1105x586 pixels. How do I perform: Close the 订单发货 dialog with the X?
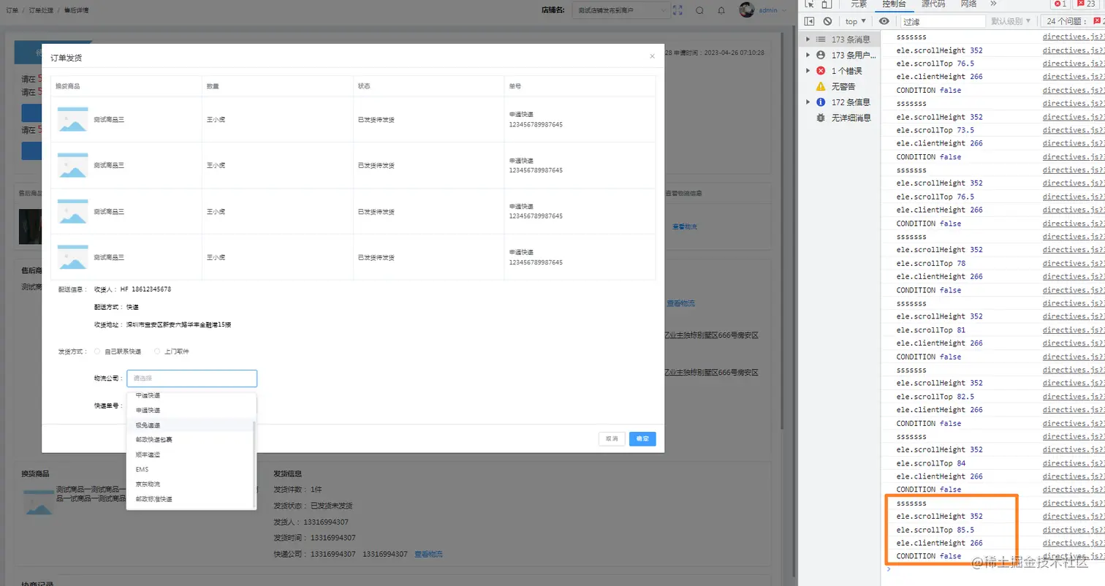pyautogui.click(x=652, y=56)
